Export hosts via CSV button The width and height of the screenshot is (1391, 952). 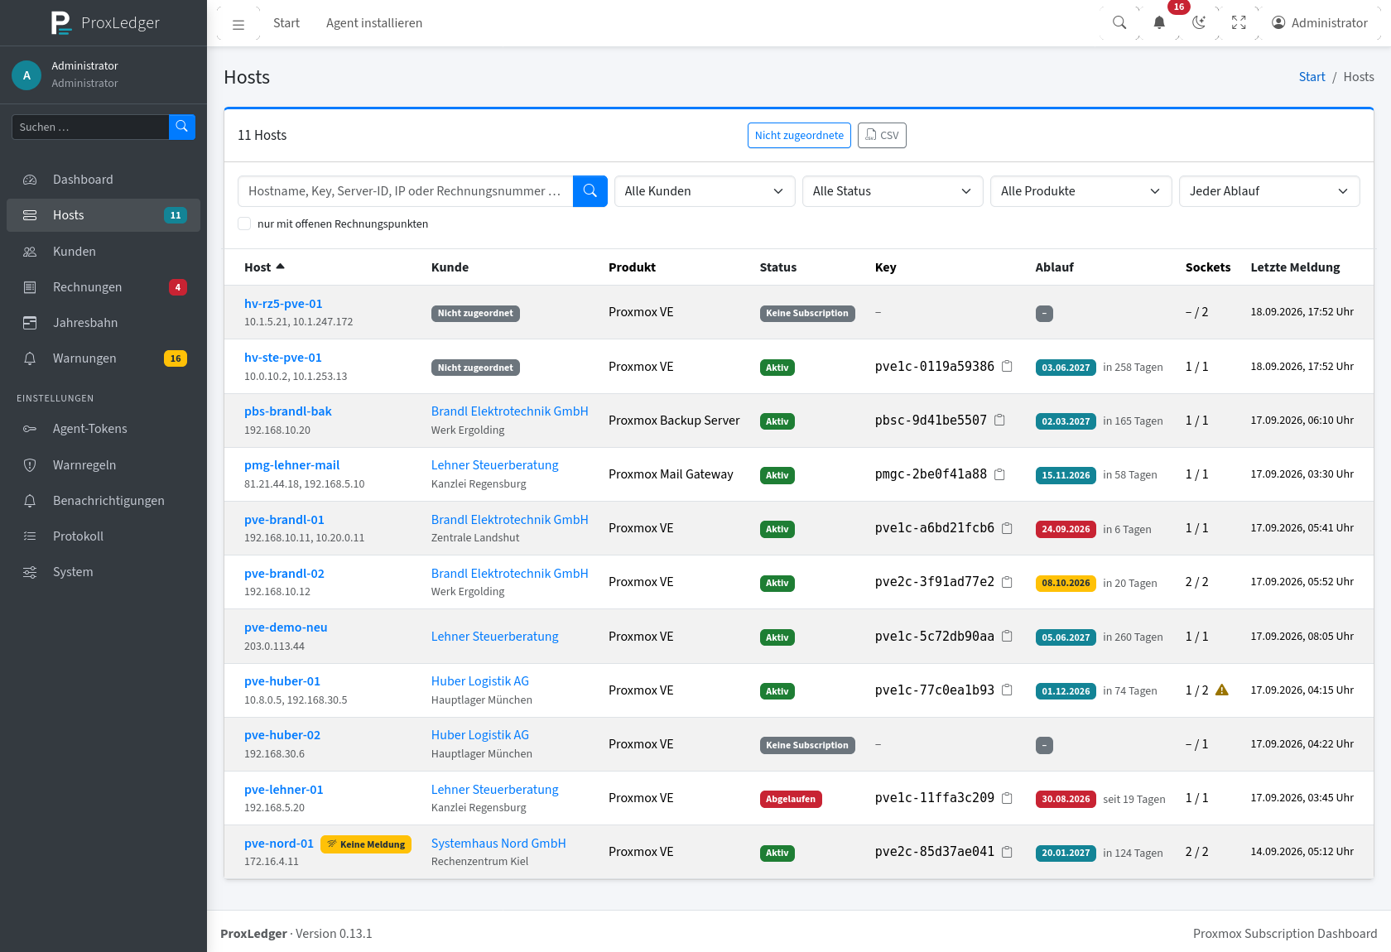click(882, 136)
